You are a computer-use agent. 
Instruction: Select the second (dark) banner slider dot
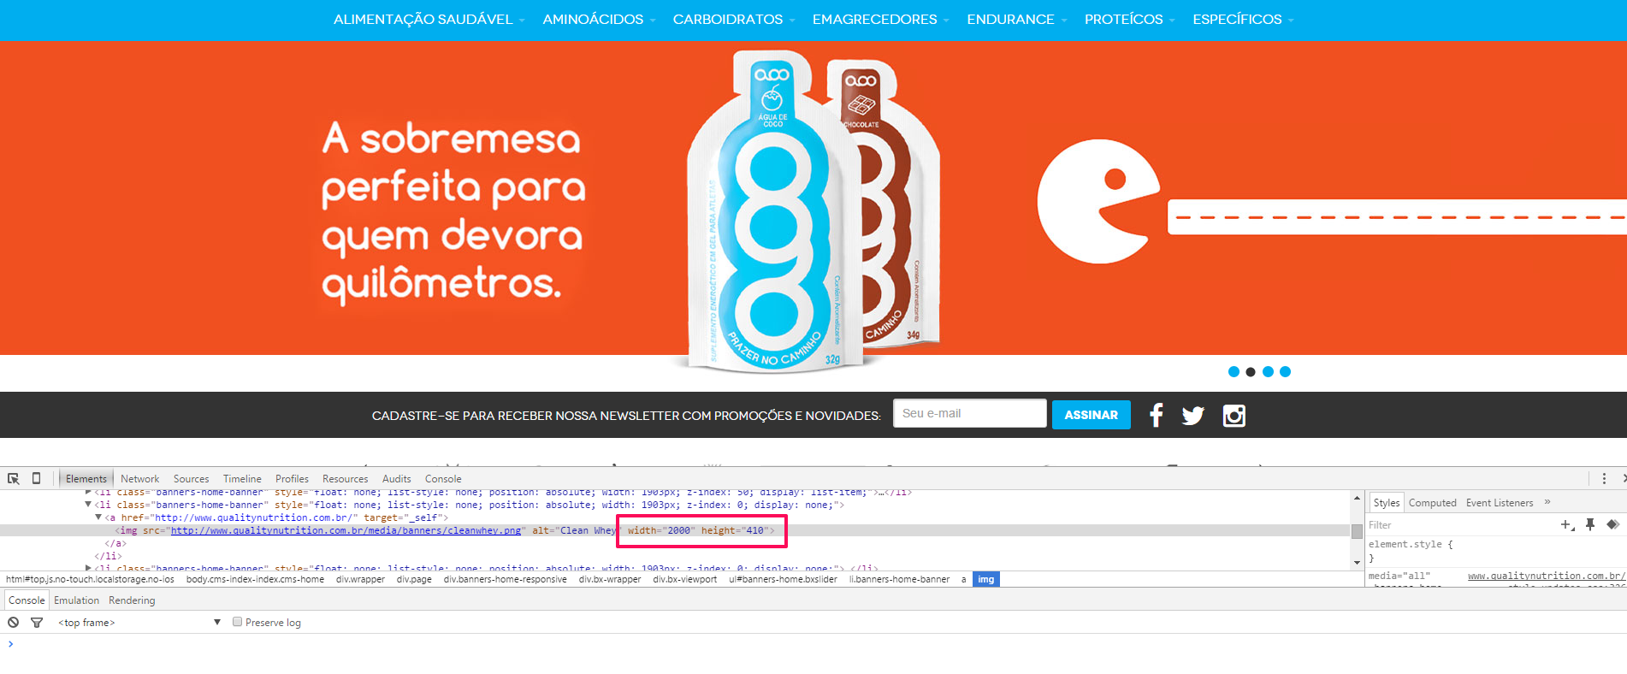tap(1251, 371)
